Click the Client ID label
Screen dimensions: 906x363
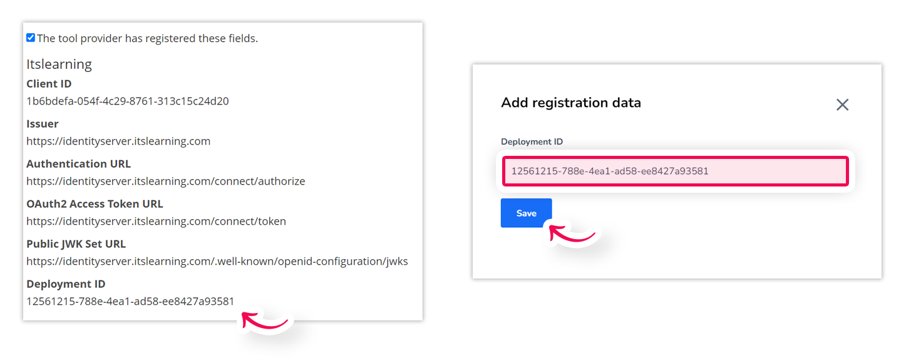tap(49, 83)
